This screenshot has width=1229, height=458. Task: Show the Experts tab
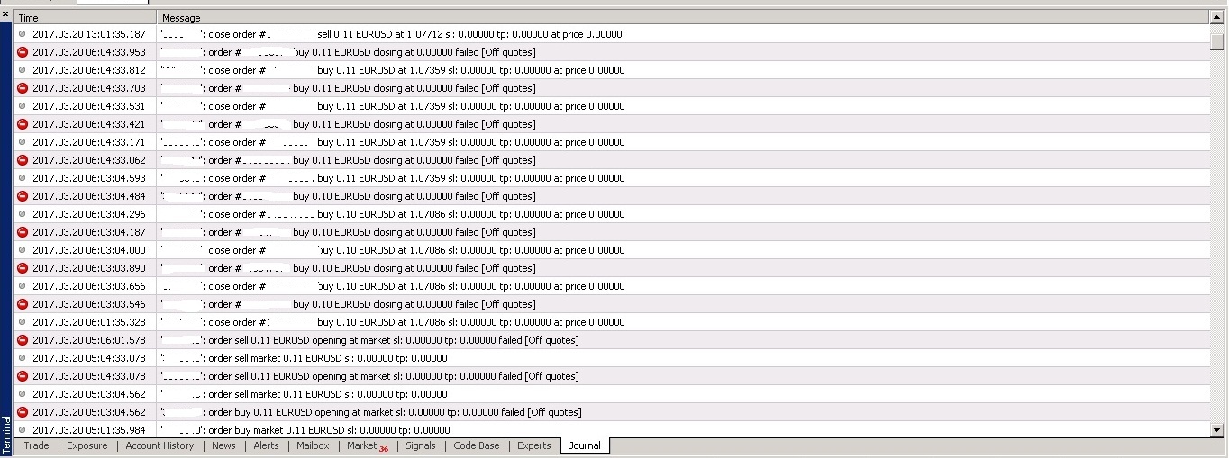(533, 445)
